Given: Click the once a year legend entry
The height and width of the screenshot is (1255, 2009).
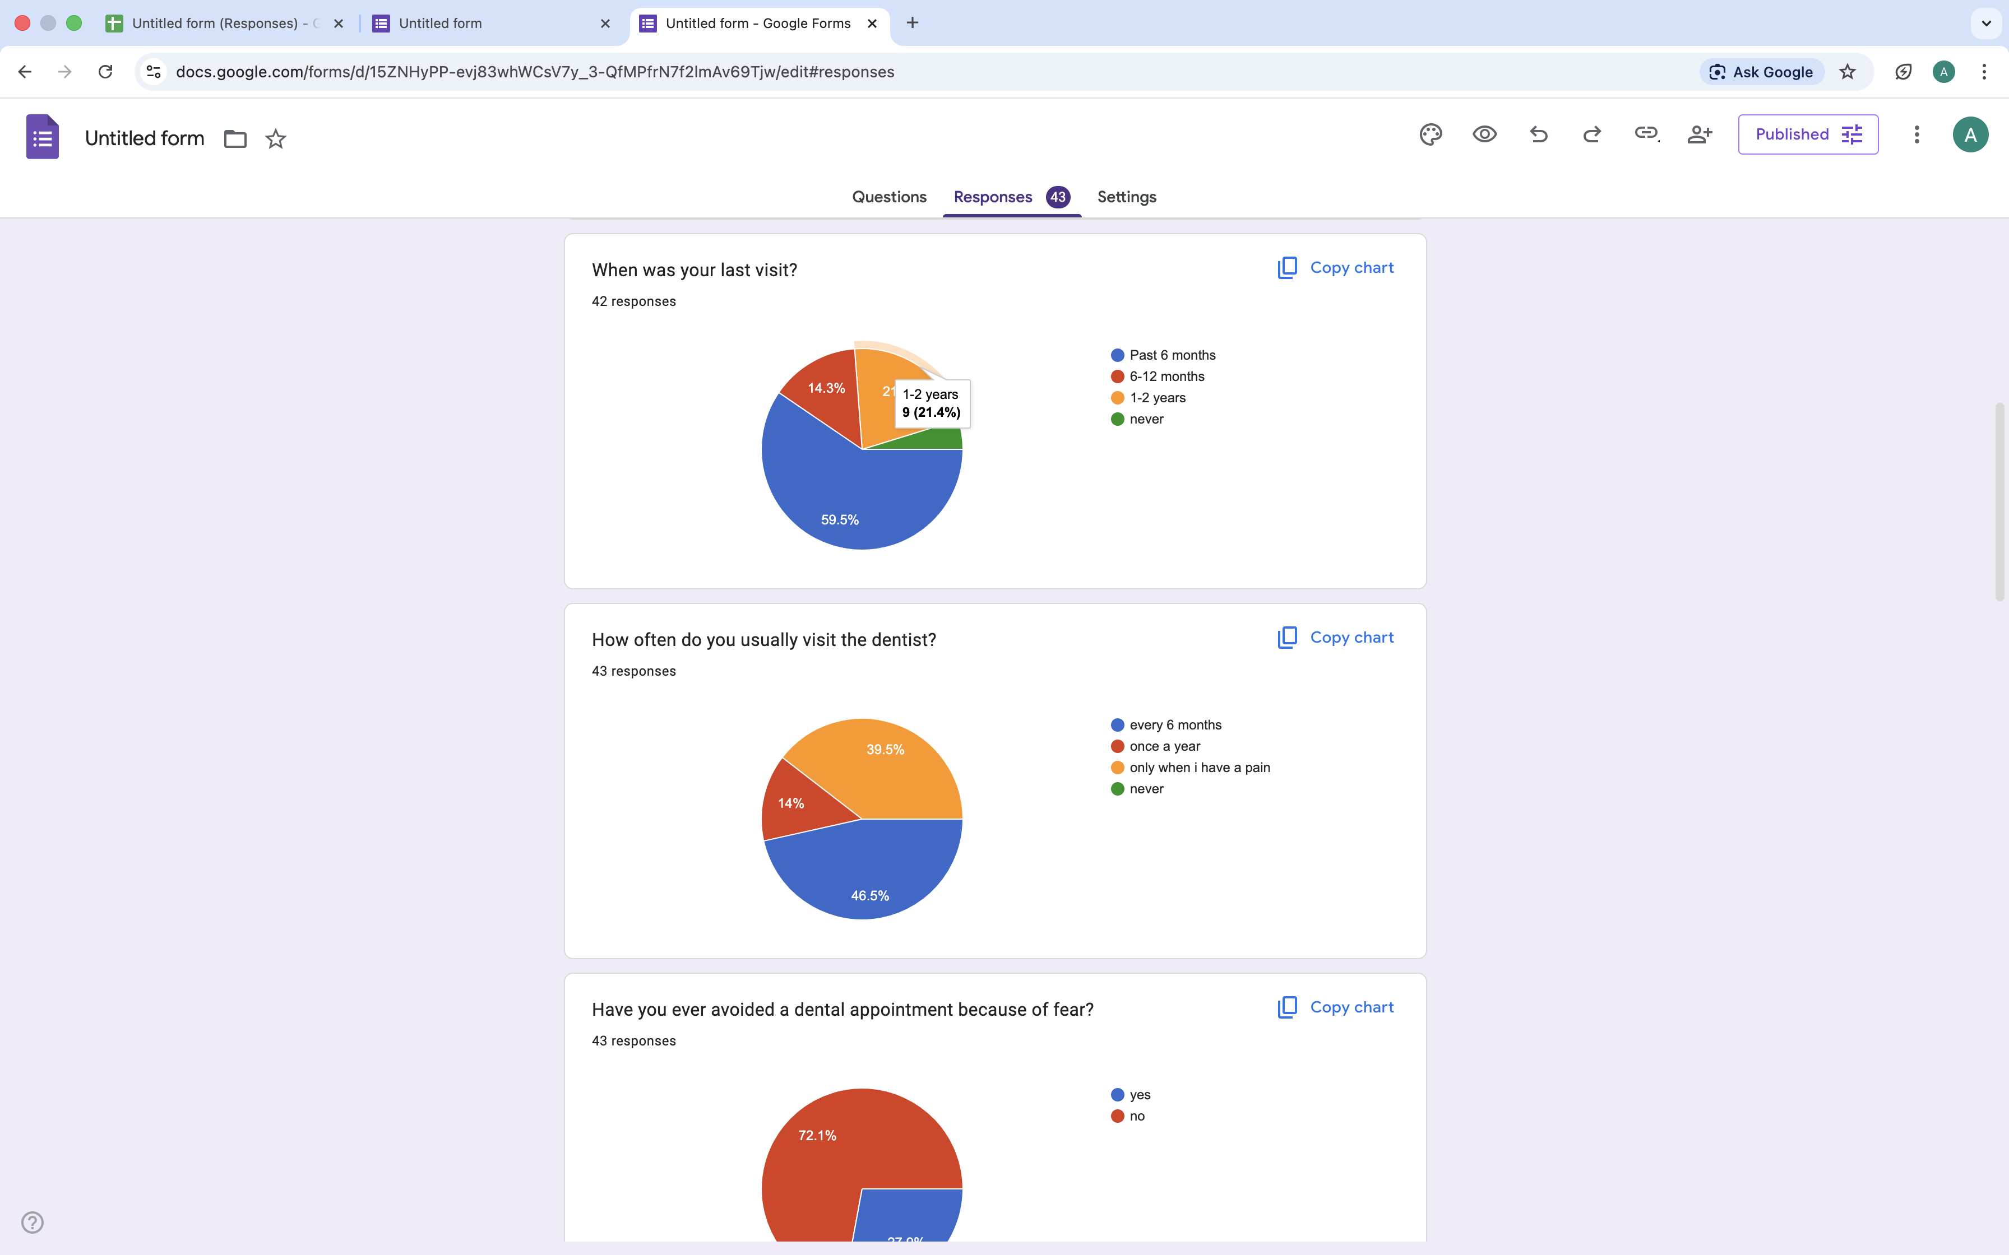Looking at the screenshot, I should point(1156,746).
